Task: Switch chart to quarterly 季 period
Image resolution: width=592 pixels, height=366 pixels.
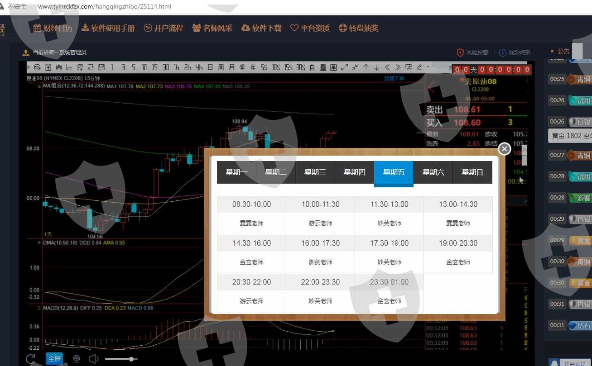Action: pos(242,67)
